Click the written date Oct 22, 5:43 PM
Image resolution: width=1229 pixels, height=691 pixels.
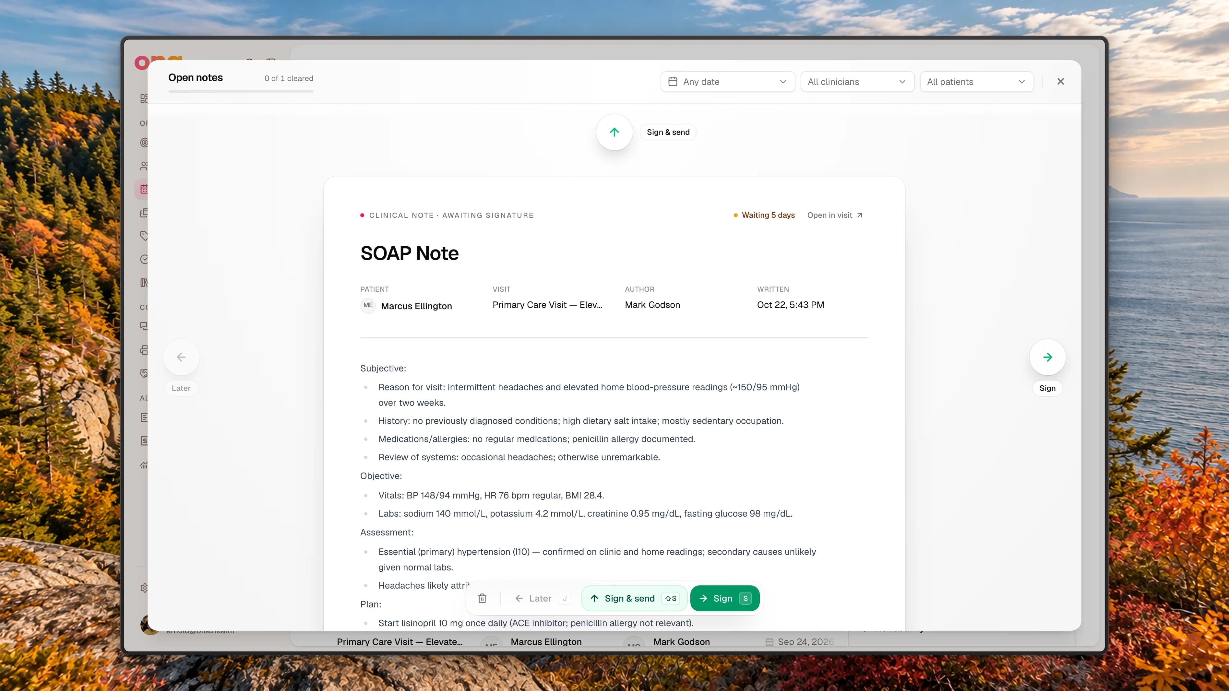click(x=790, y=305)
